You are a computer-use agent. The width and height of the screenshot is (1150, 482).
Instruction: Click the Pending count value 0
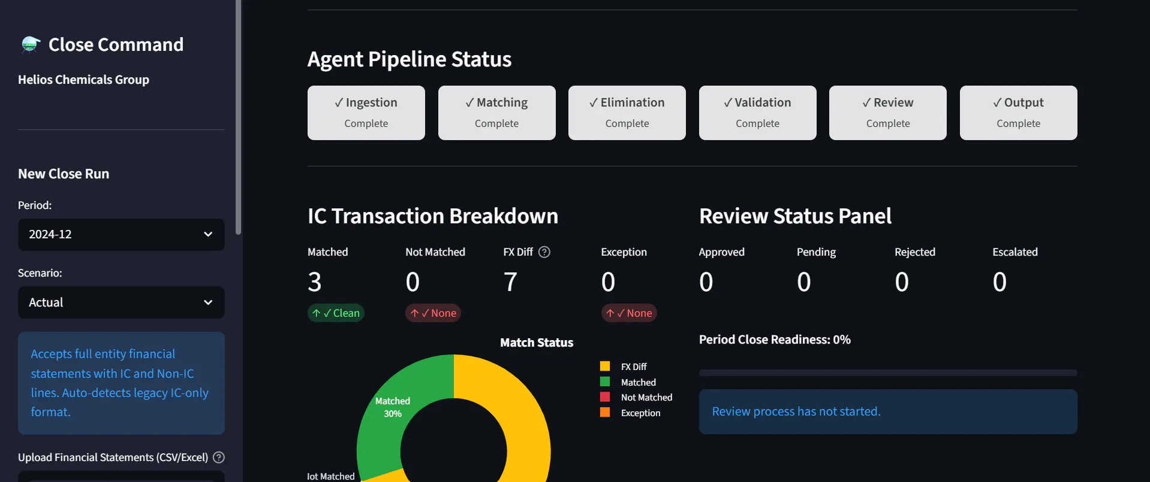pos(804,282)
